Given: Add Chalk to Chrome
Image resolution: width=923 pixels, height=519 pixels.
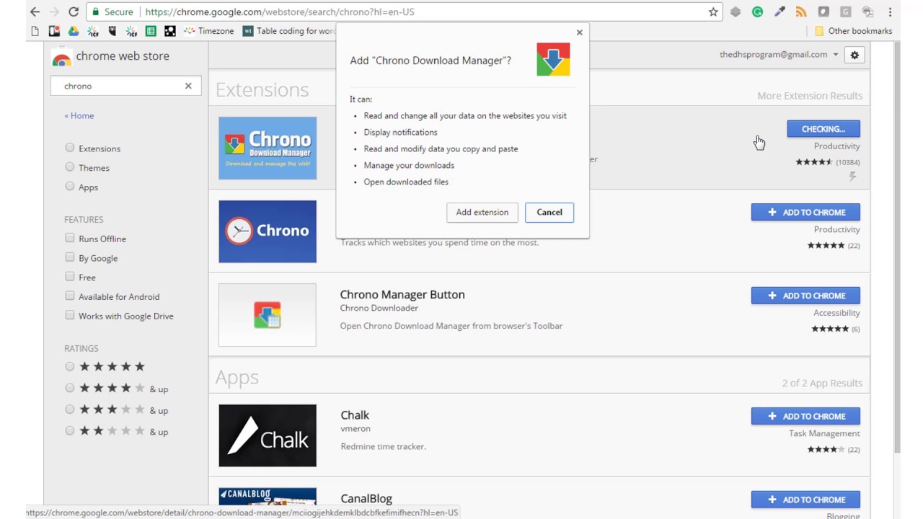Looking at the screenshot, I should point(805,416).
